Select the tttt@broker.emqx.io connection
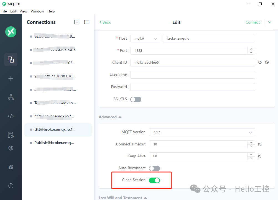Image resolution: width=278 pixels, height=200 pixels. tap(58, 130)
